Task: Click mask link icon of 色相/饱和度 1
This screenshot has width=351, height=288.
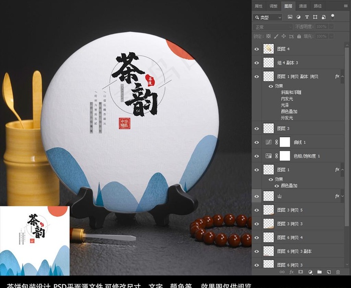Action: tap(276, 156)
